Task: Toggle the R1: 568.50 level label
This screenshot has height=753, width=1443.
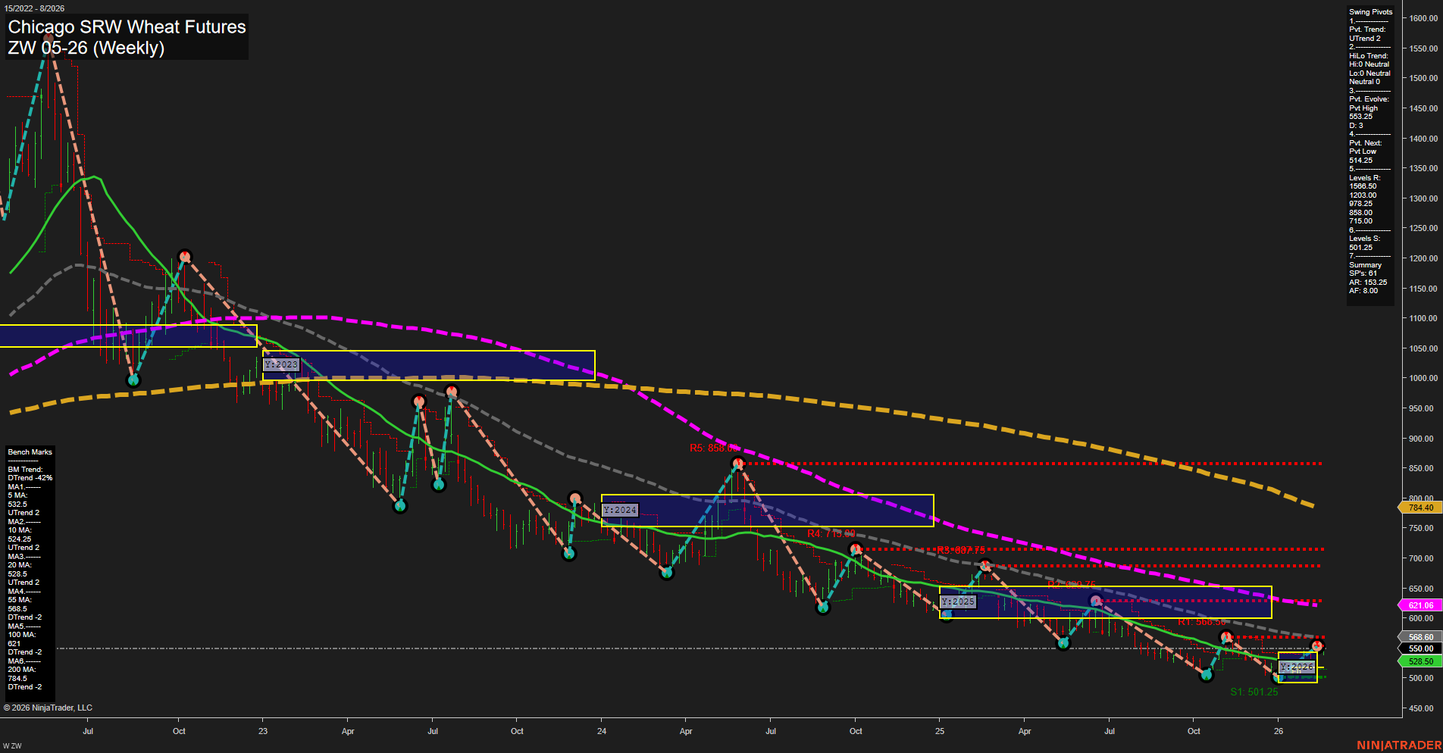Action: coord(1202,621)
